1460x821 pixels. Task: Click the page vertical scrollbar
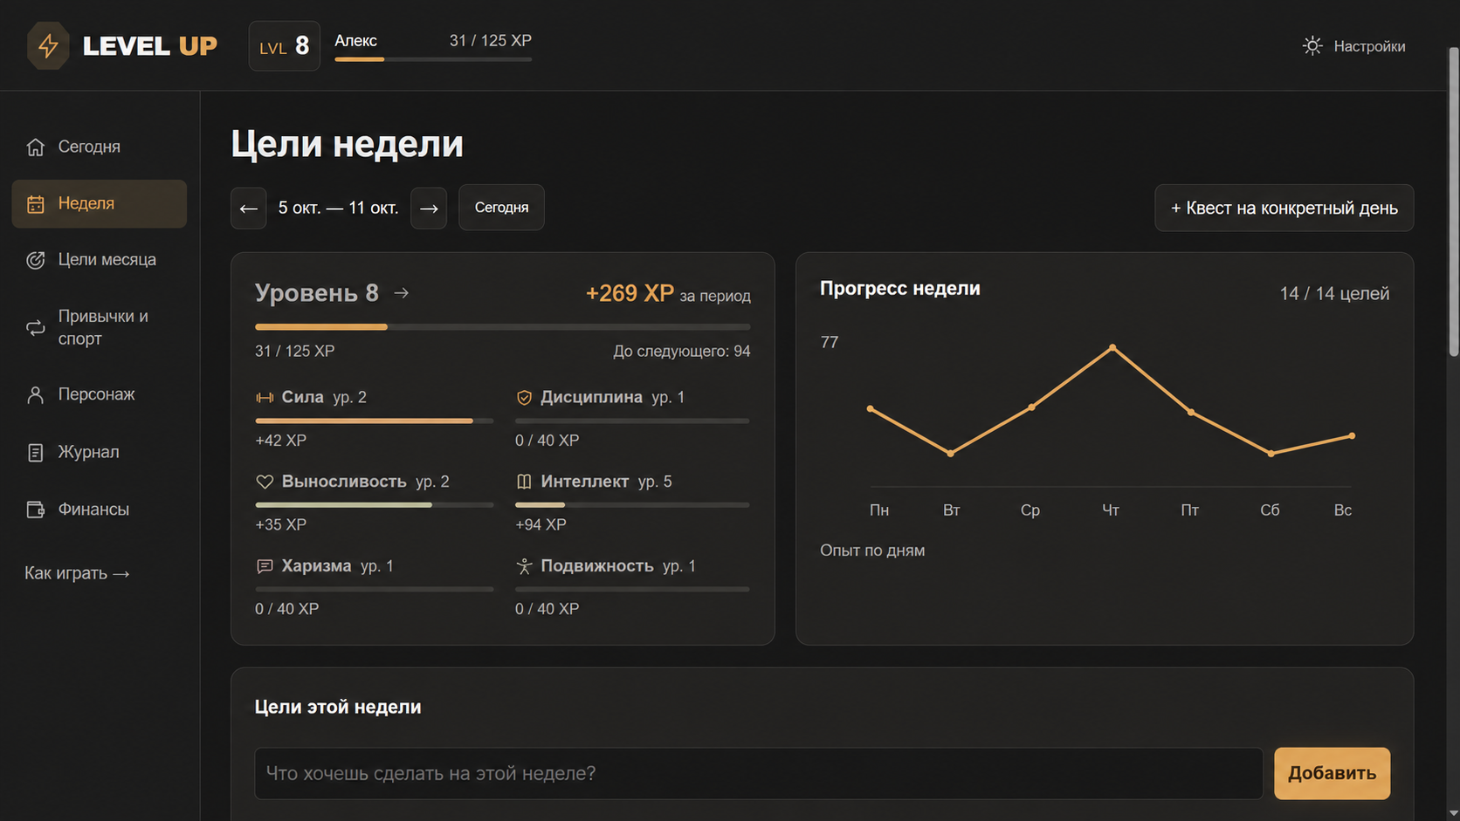click(x=1453, y=201)
